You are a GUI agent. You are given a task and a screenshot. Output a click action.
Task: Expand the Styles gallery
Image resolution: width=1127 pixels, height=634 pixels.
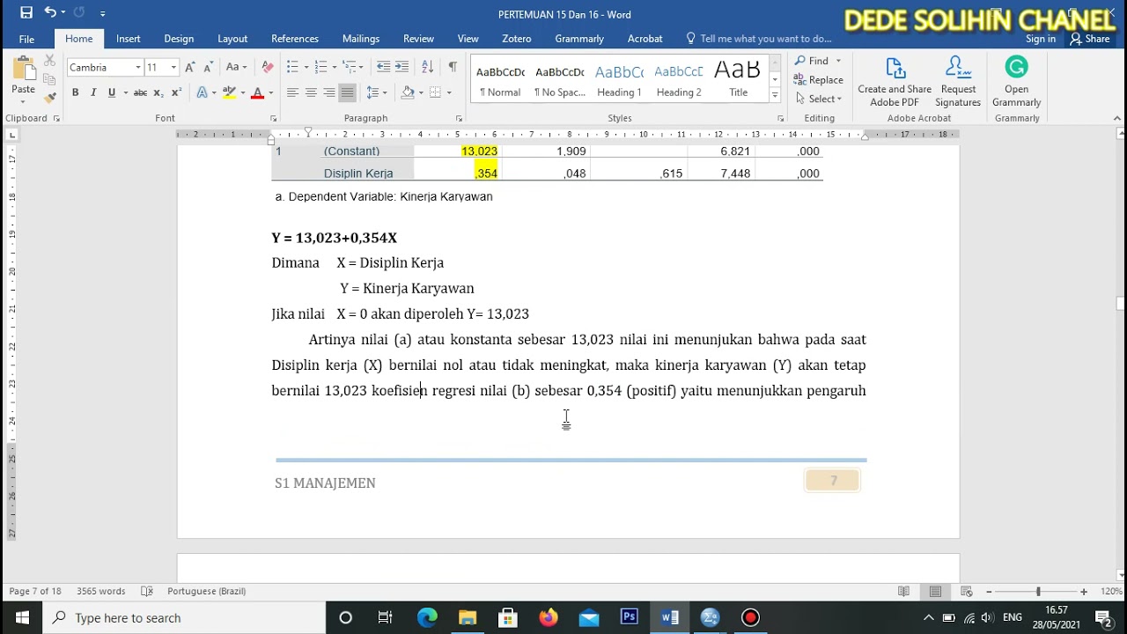coord(775,94)
